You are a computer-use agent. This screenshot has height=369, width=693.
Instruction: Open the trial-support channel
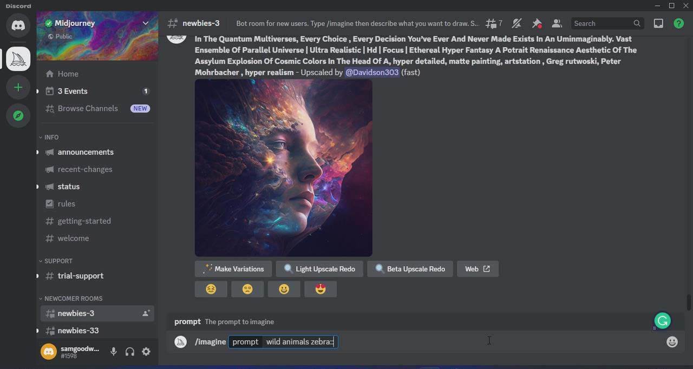(x=80, y=276)
